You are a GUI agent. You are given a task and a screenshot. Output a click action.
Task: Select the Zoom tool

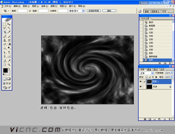(9, 65)
